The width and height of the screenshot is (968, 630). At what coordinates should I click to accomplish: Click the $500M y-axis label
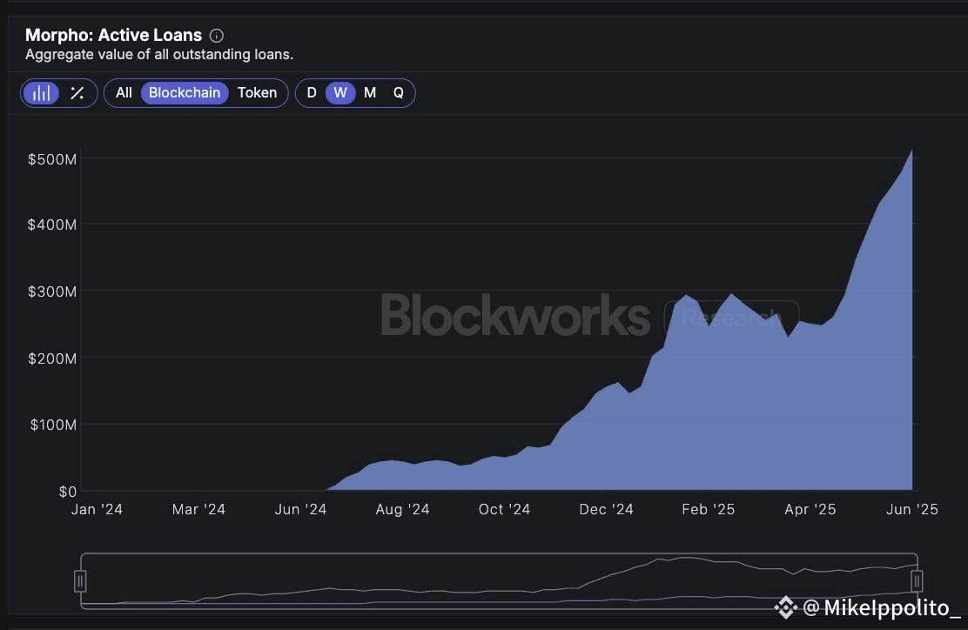pos(52,160)
